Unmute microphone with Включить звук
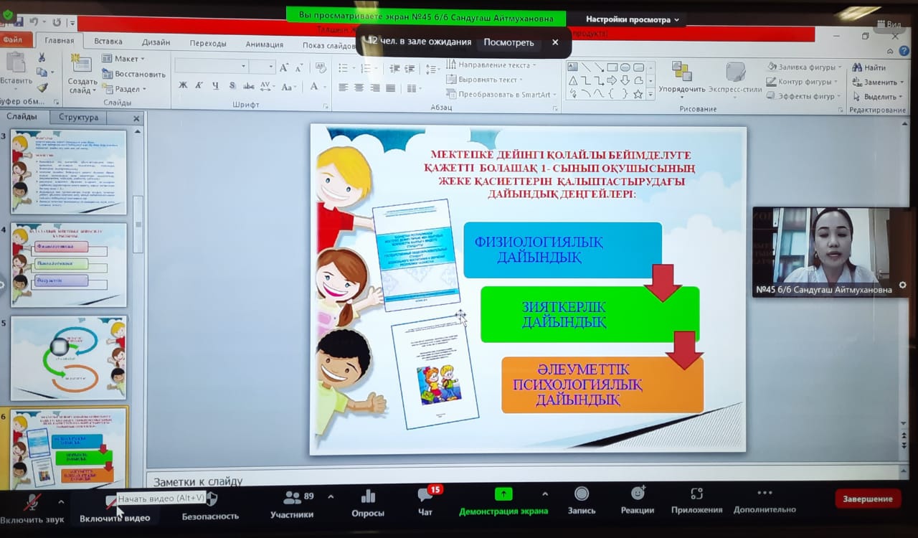Viewport: 918px width, 538px height. 32,508
